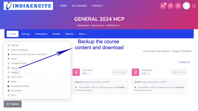Click the gear icon in header
The image size is (198, 111).
pos(178,6)
